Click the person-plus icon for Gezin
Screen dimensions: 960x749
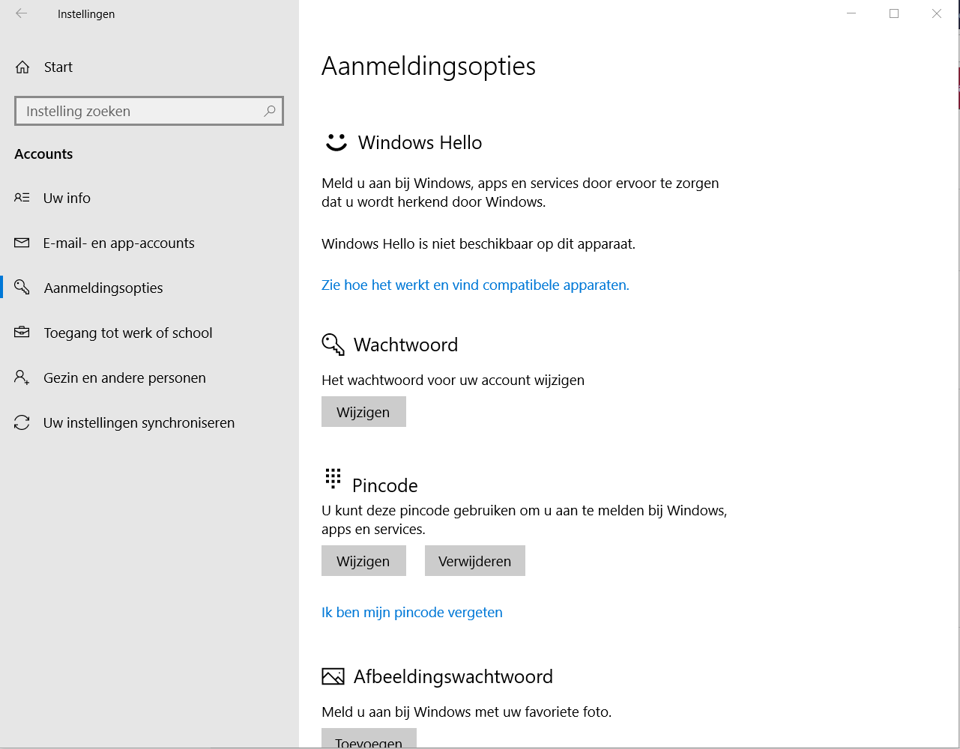(x=22, y=377)
